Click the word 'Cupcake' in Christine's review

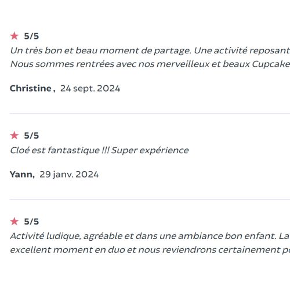point(271,64)
